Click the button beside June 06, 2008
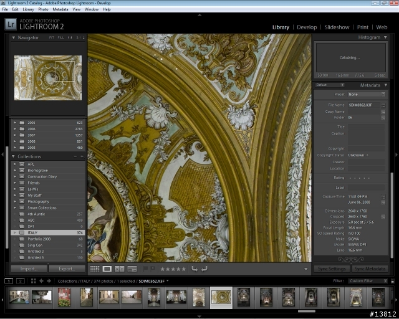The width and height of the screenshot is (399, 319). [x=383, y=202]
